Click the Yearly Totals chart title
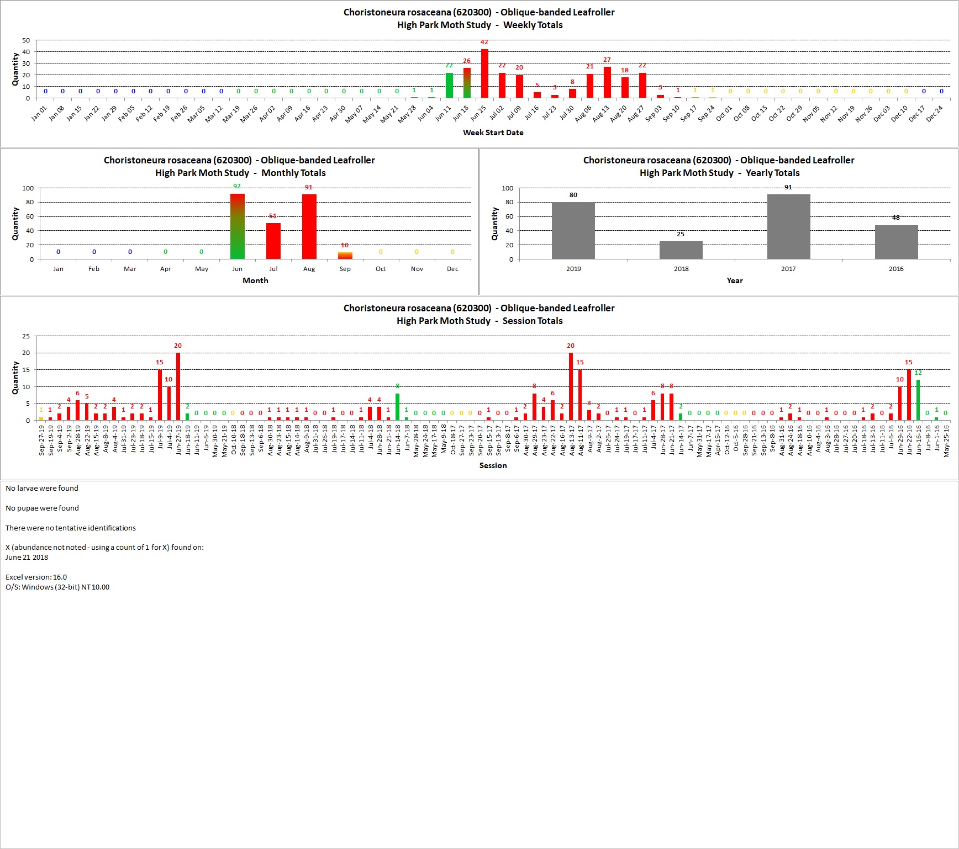 pos(719,167)
